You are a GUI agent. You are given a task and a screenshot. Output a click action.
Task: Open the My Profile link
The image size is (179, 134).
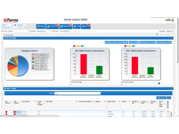click(x=167, y=18)
